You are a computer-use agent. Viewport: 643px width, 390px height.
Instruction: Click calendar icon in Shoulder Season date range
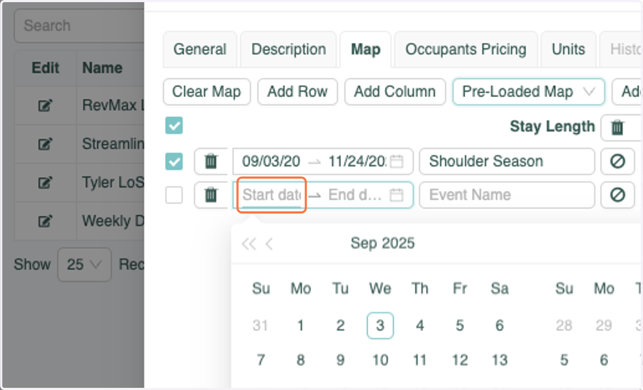coord(396,161)
